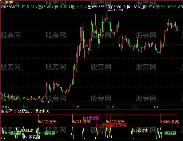Viewport: 183px width, 141px height.
Task: Click the closing price 收14.91
Action: tap(78, 7)
